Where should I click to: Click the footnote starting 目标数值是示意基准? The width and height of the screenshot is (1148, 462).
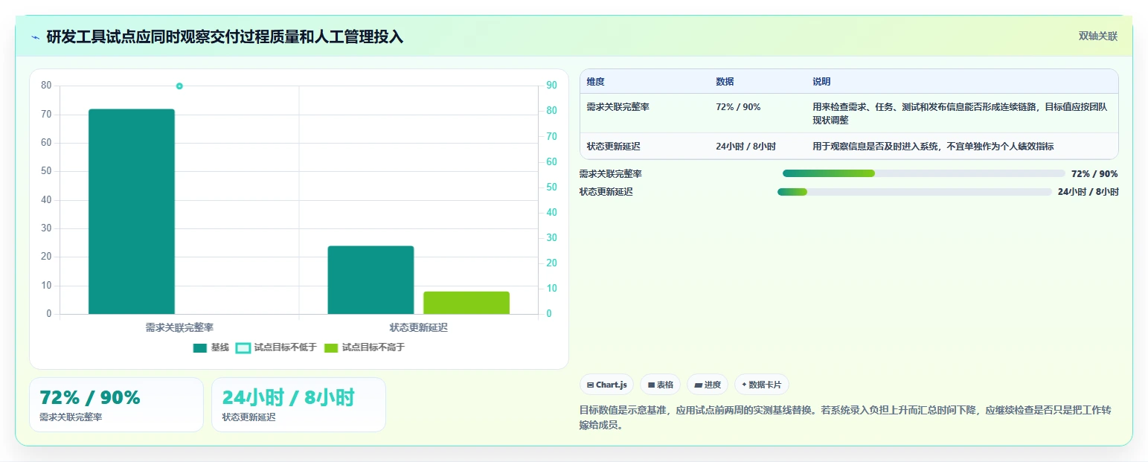(x=845, y=417)
